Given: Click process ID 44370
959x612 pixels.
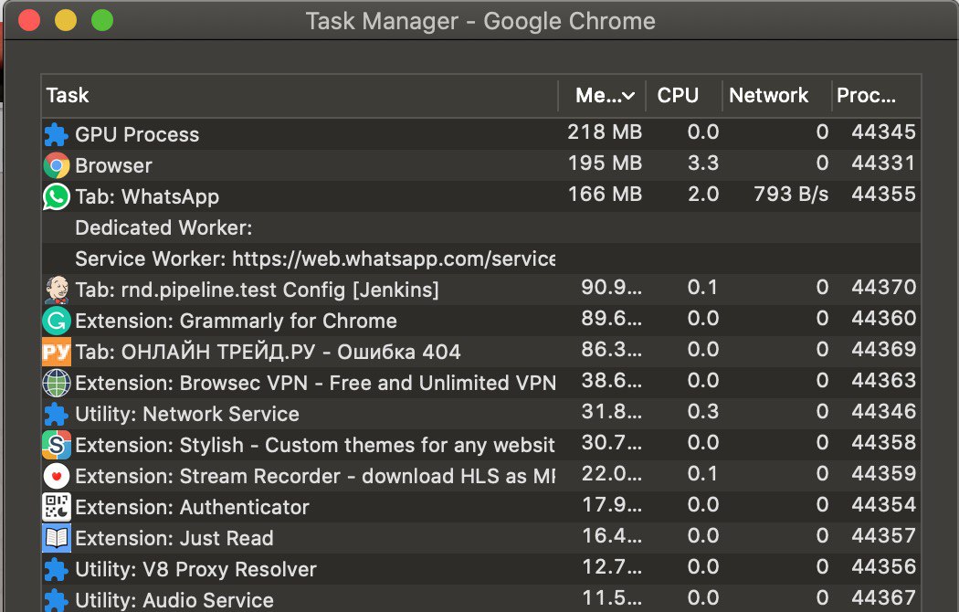Looking at the screenshot, I should 884,288.
